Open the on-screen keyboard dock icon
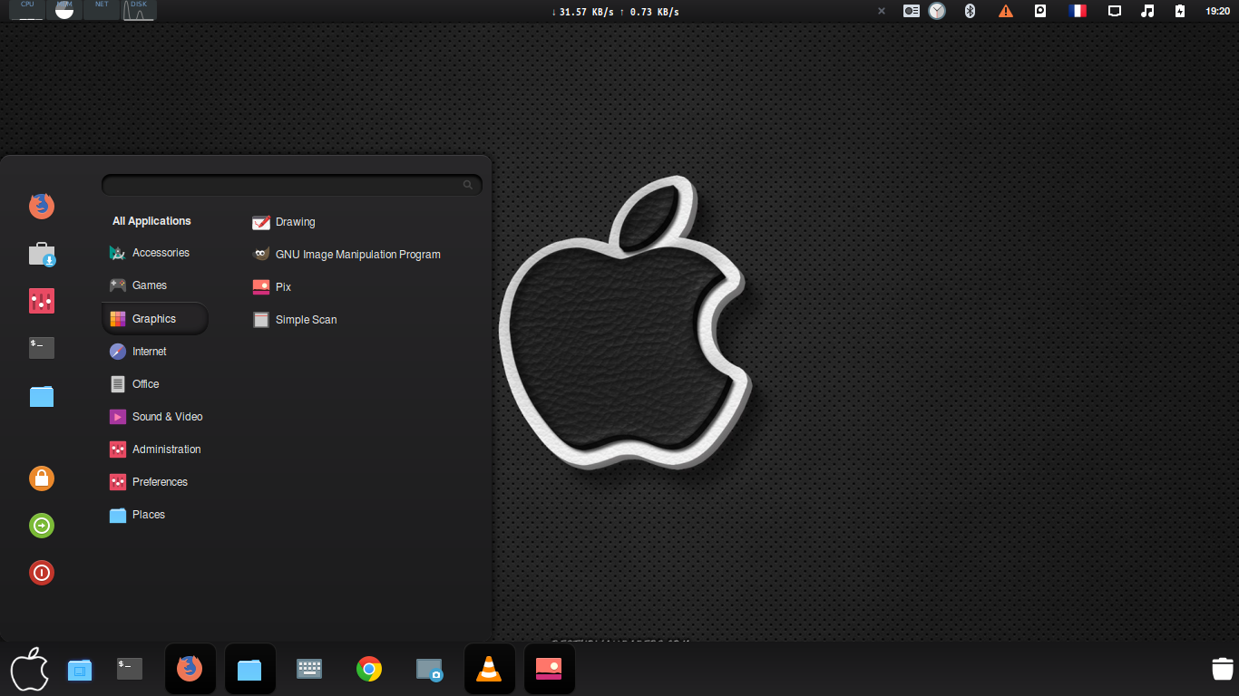1239x696 pixels. (x=309, y=669)
